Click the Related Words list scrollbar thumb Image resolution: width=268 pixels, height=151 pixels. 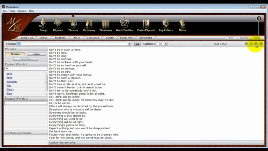coord(46,82)
